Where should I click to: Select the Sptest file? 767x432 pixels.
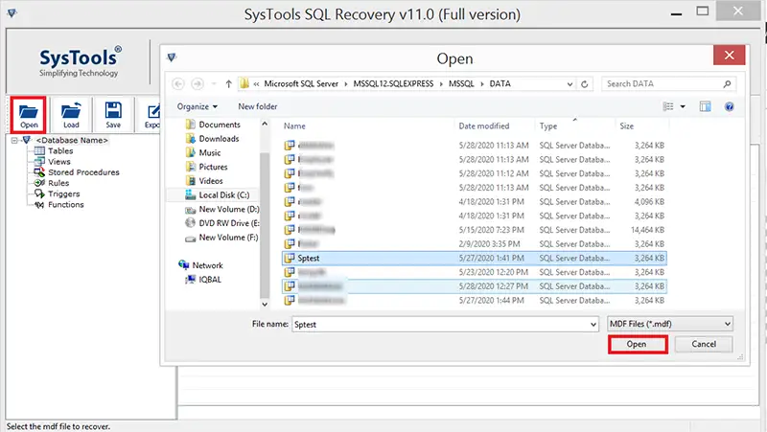pos(474,258)
